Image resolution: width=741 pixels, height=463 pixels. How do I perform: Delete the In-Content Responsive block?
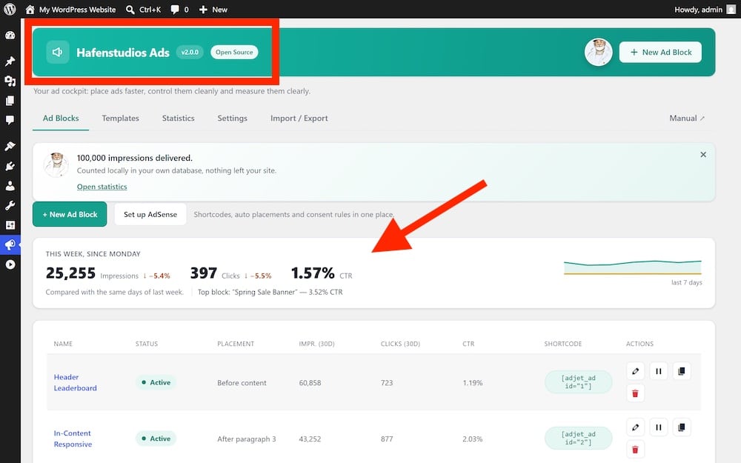coord(636,450)
